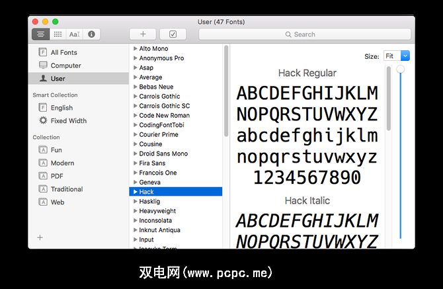Expand the Alto Mono font family

tap(136, 48)
